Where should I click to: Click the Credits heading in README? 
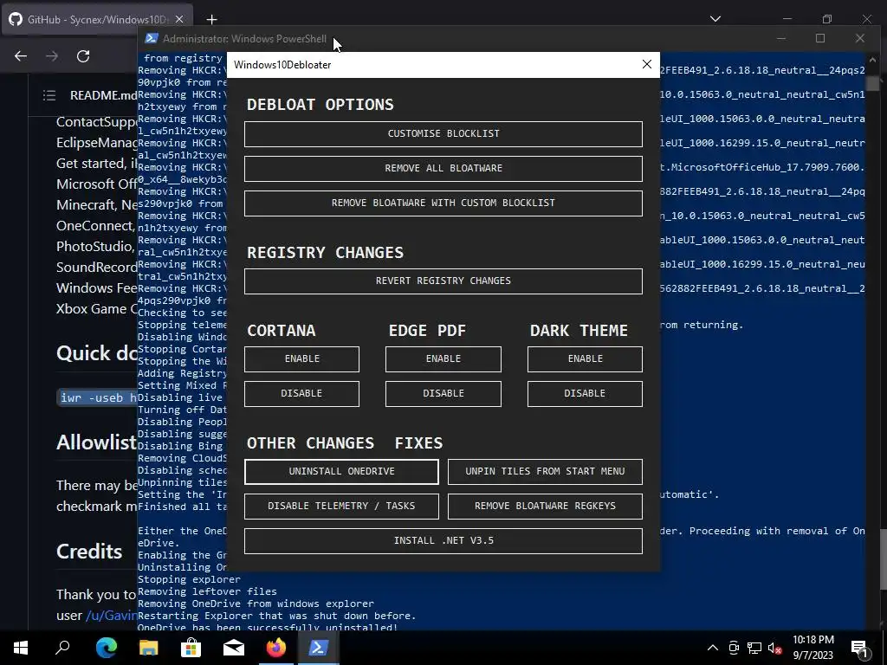[x=89, y=552]
